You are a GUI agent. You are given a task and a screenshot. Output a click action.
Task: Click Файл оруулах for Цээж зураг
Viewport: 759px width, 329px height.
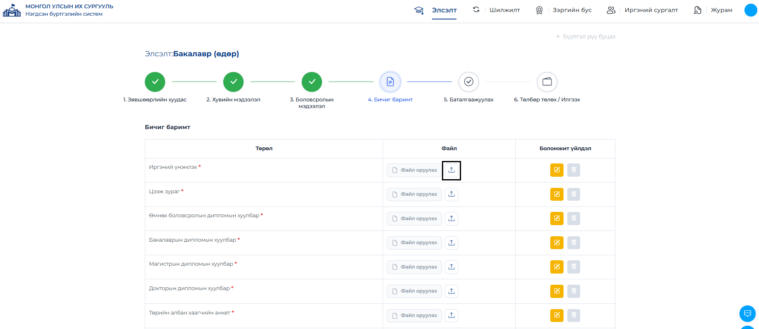click(414, 194)
